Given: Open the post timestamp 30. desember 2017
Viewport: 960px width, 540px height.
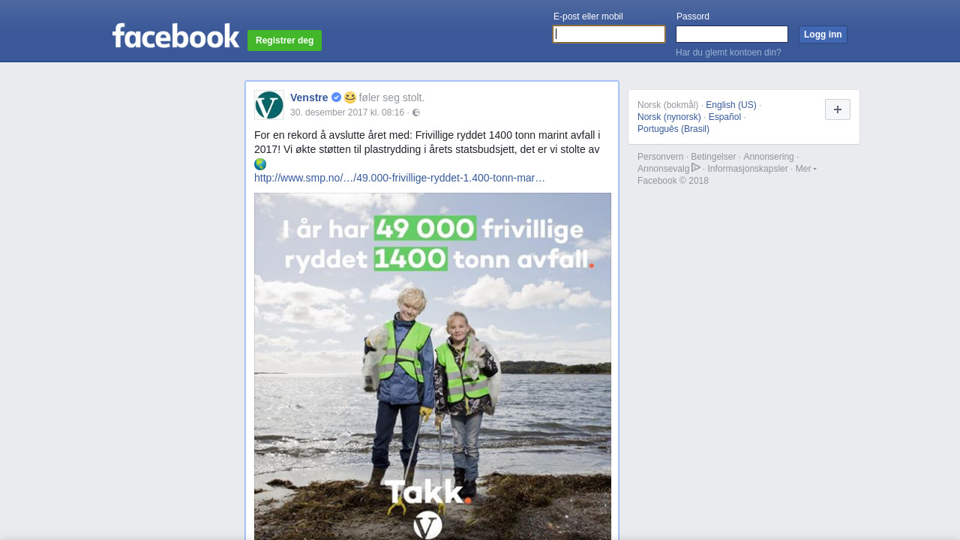Looking at the screenshot, I should click(x=347, y=112).
